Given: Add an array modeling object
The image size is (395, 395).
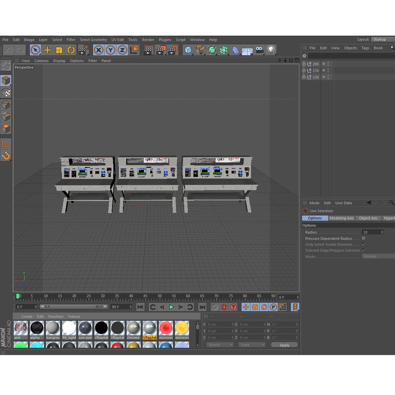Looking at the screenshot, I should coord(223,50).
